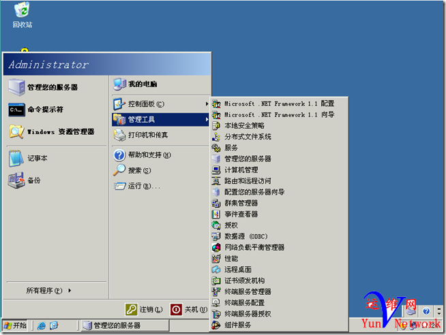Click the 关机 shut down button
Screen dimensions: 446x335
point(189,309)
